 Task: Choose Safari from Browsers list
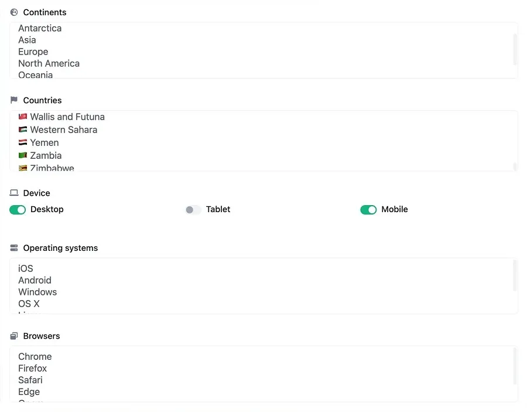click(x=30, y=380)
